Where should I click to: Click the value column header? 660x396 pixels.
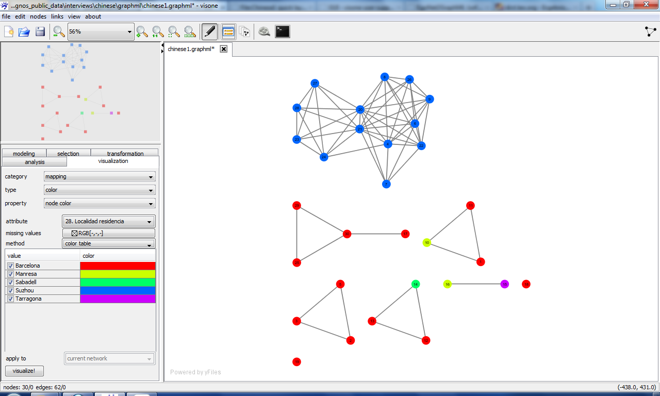(43, 256)
